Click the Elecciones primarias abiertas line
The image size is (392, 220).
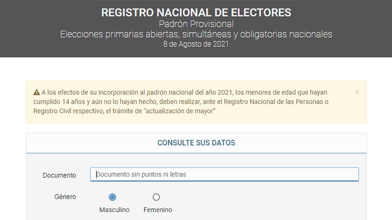point(196,34)
